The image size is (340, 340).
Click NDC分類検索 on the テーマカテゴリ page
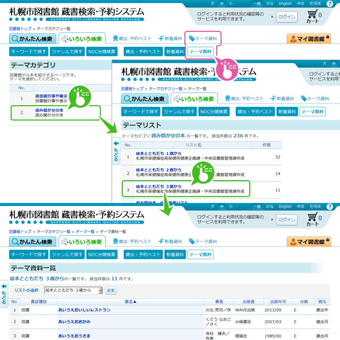[101, 52]
